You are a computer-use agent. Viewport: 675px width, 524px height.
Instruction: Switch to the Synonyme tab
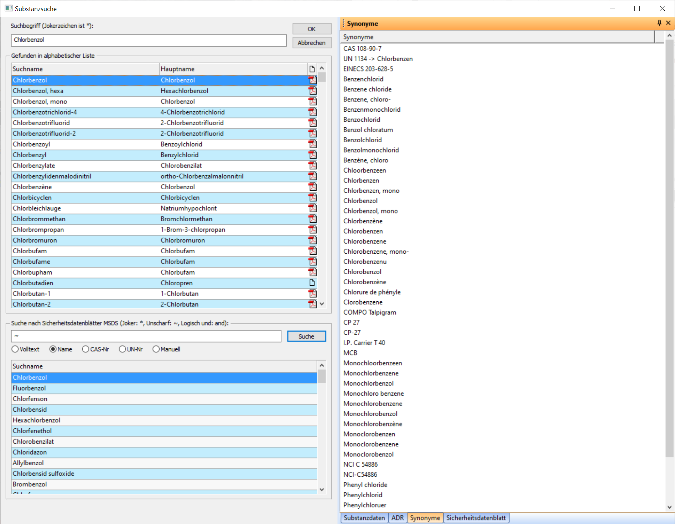[425, 518]
